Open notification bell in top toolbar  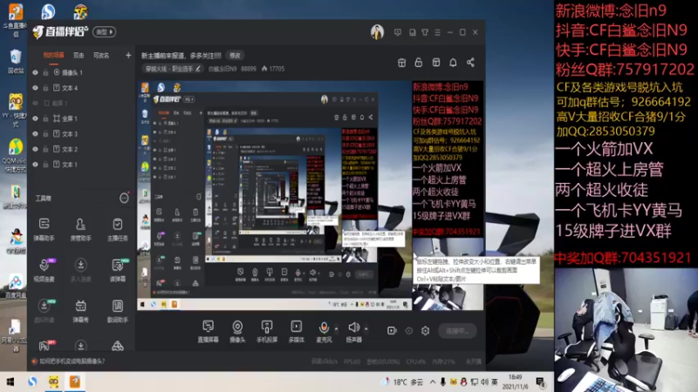pos(453,63)
